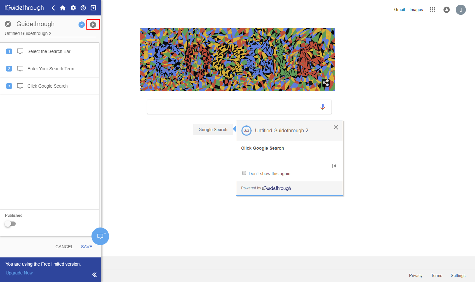Open the Google apps grid icon
475x282 pixels.
point(432,10)
